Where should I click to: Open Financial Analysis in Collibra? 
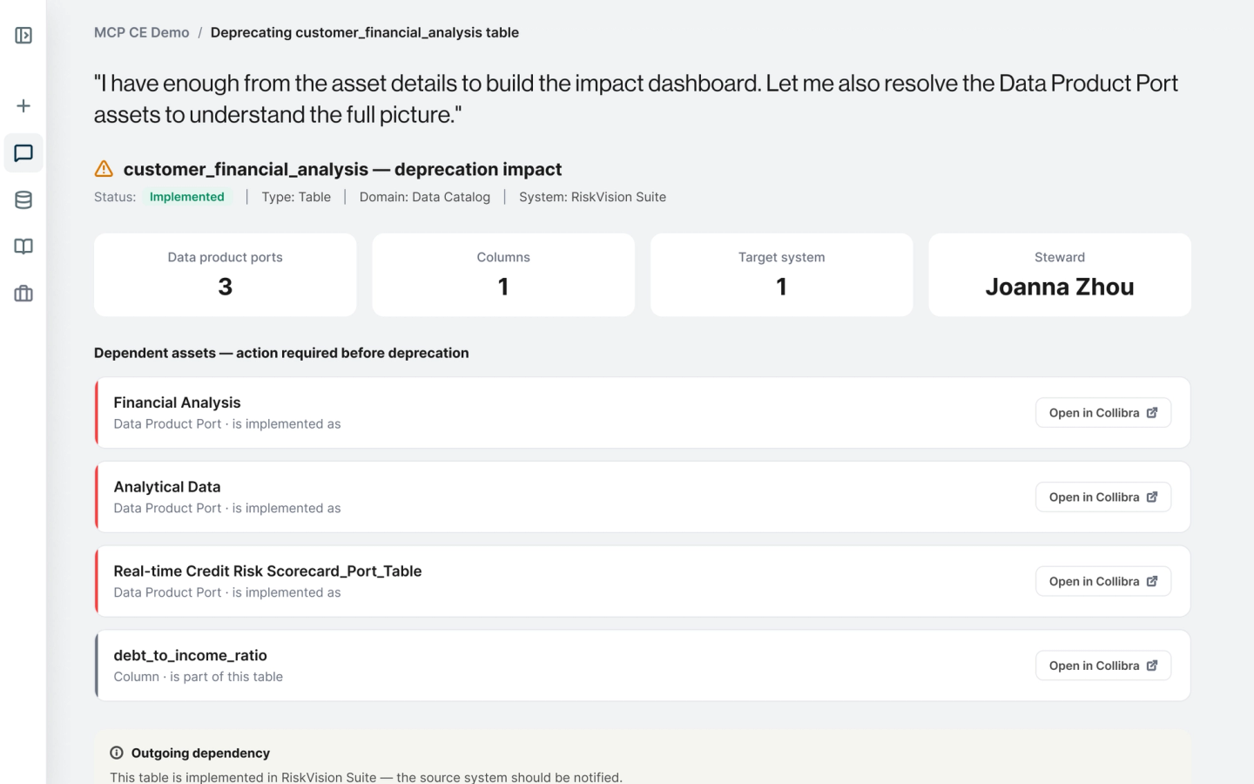[x=1102, y=413]
